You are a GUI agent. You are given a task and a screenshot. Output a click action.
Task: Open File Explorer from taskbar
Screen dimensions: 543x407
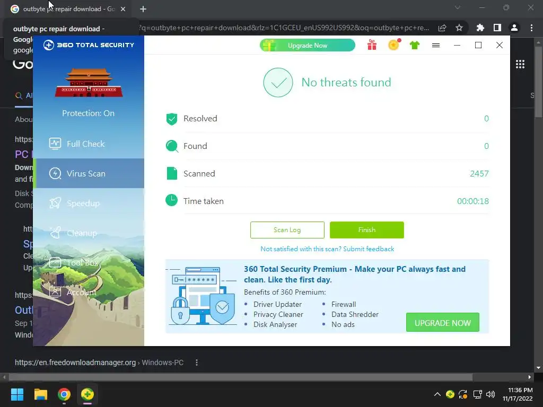click(x=40, y=394)
